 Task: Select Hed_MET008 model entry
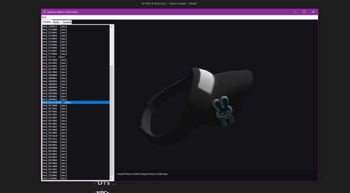76,130
